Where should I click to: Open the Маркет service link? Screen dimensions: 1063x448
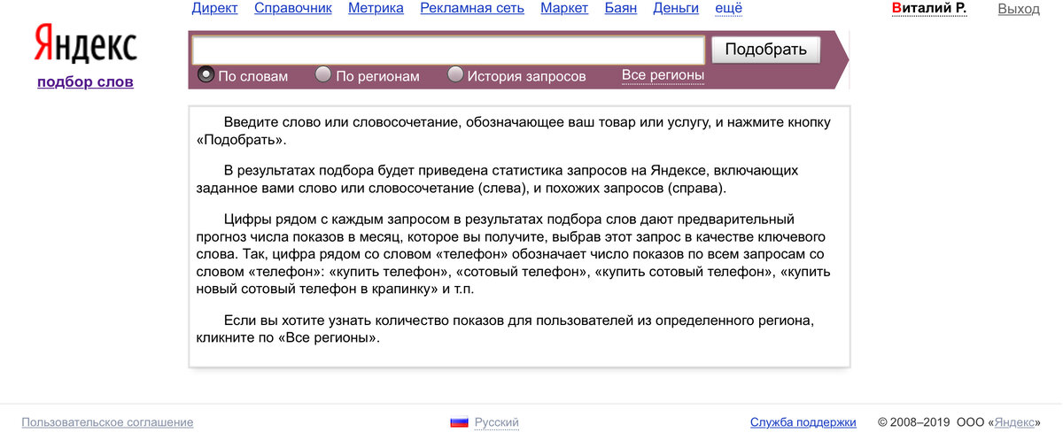pyautogui.click(x=564, y=9)
